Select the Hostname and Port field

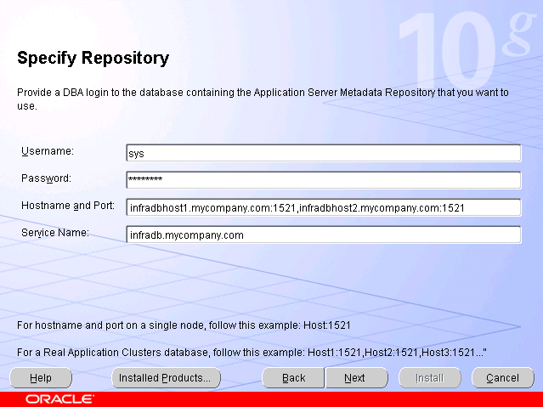324,207
